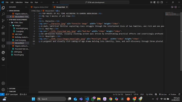Screen dimensions: 182x102
Task: Click the split editor right icon
Action: [176, 7]
